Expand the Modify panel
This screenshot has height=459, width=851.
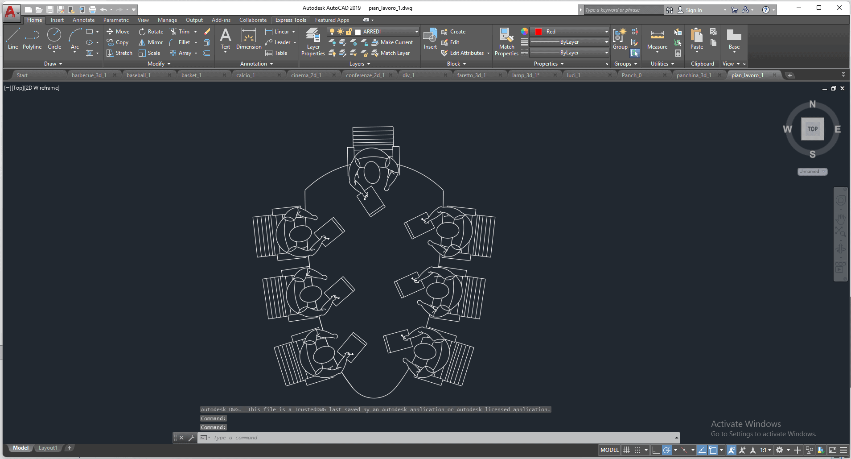point(159,64)
